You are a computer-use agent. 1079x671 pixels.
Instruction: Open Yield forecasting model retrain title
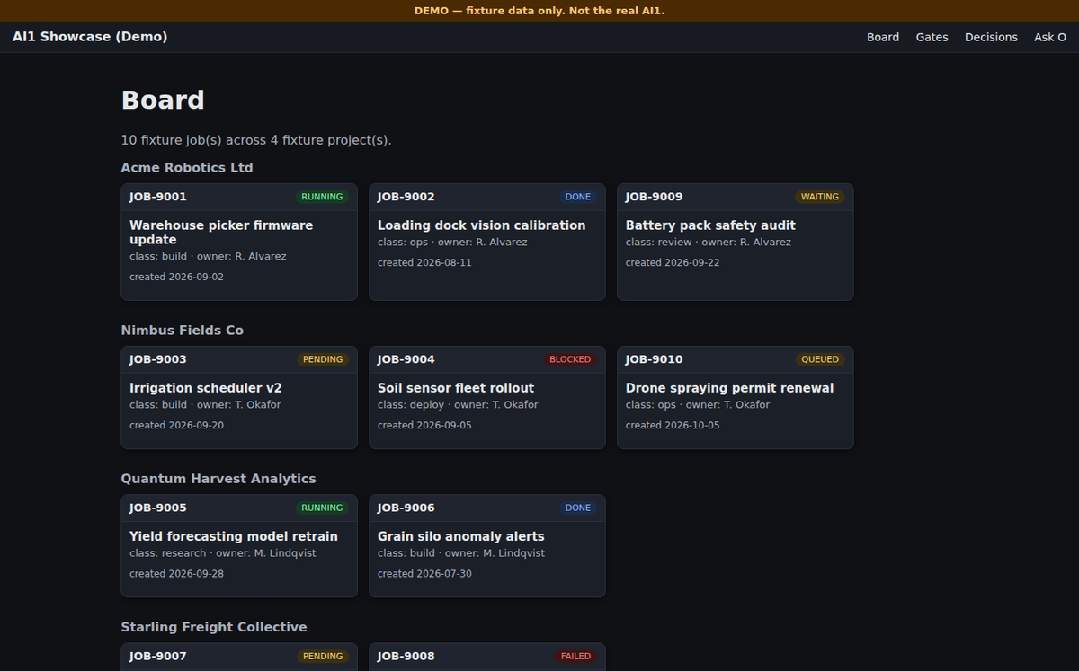click(234, 536)
